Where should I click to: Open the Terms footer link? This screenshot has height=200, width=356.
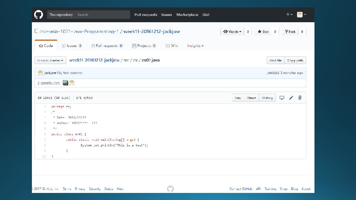pos(67,189)
